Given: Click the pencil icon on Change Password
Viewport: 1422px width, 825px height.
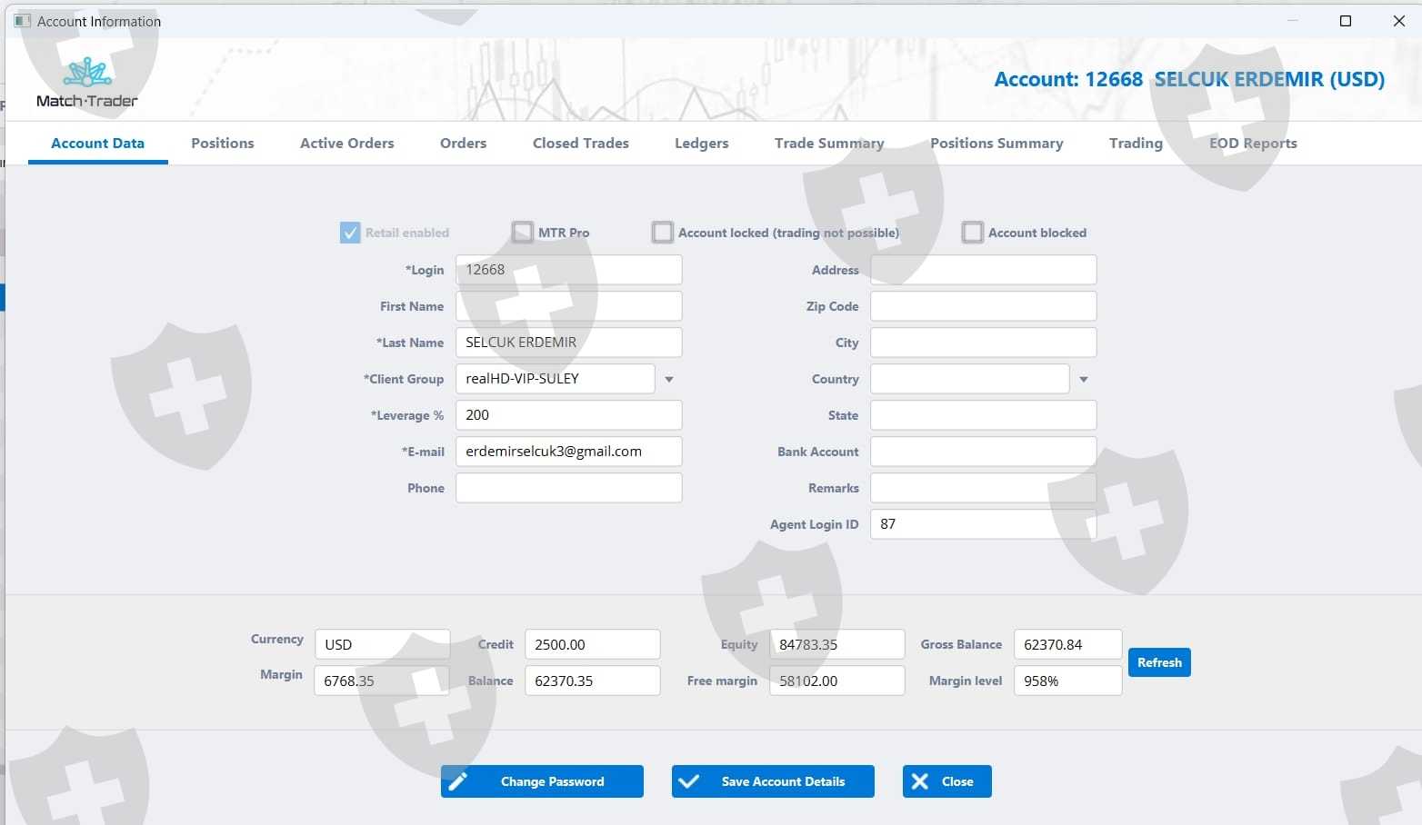Looking at the screenshot, I should [458, 781].
